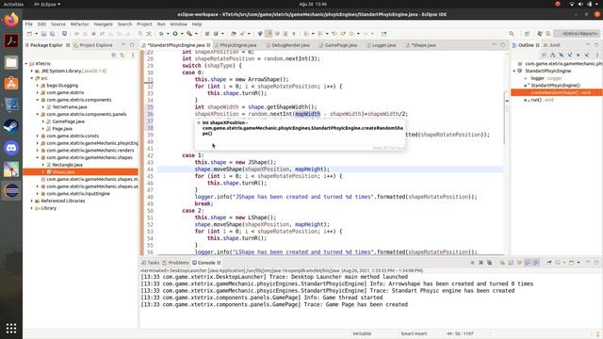Open Files manager from the dock
Viewport: 603px width, 339px height.
[11, 62]
